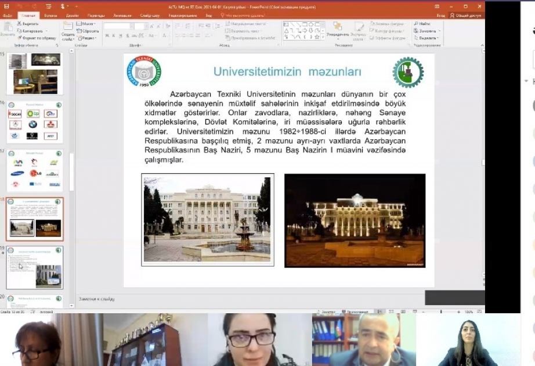Open the File (Файл) menu

(7, 15)
